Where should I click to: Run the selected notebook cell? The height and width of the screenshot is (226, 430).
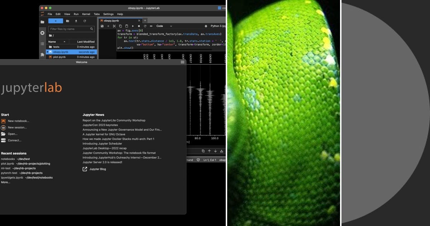(x=132, y=26)
